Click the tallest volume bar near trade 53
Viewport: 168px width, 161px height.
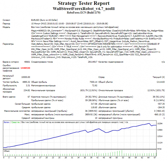pyautogui.click(x=122, y=153)
